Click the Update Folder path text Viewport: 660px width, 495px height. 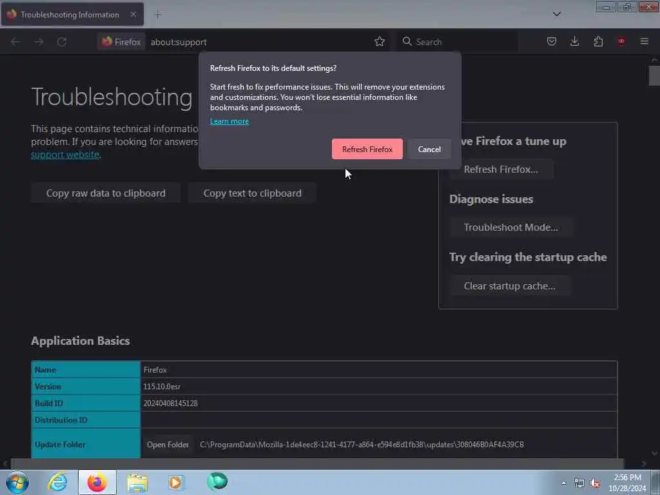362,445
